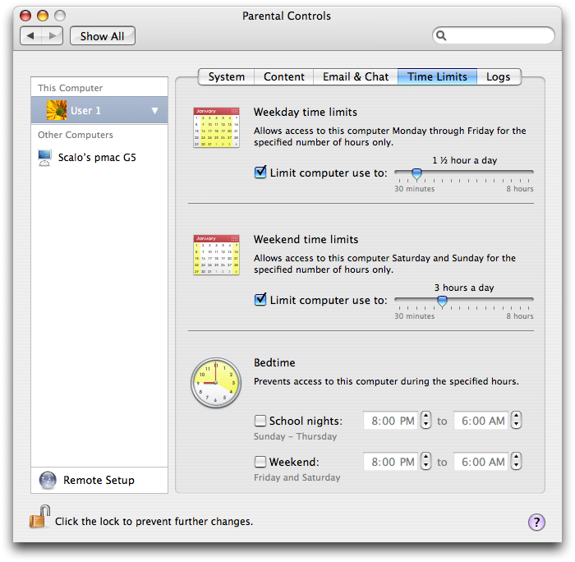
Task: Click the "Weekend time limits" heading
Action: [x=306, y=239]
